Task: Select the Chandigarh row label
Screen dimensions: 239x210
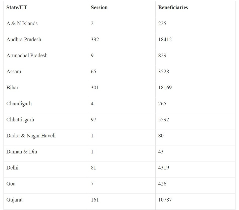Action: coord(19,104)
